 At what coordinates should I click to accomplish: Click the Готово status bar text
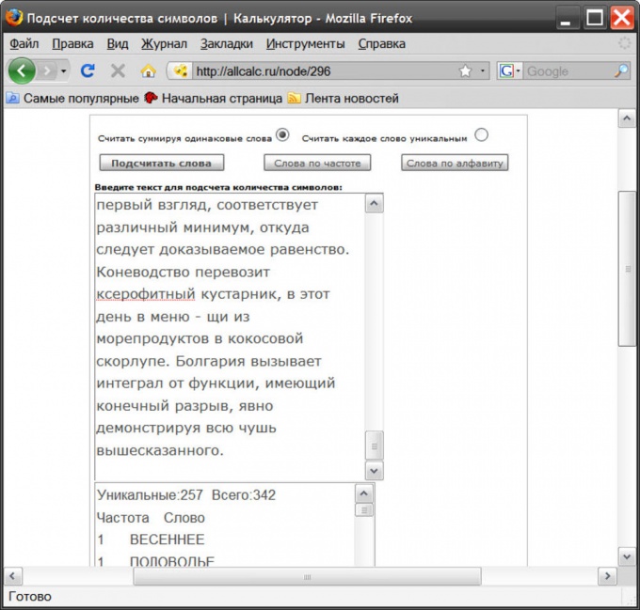[30, 597]
